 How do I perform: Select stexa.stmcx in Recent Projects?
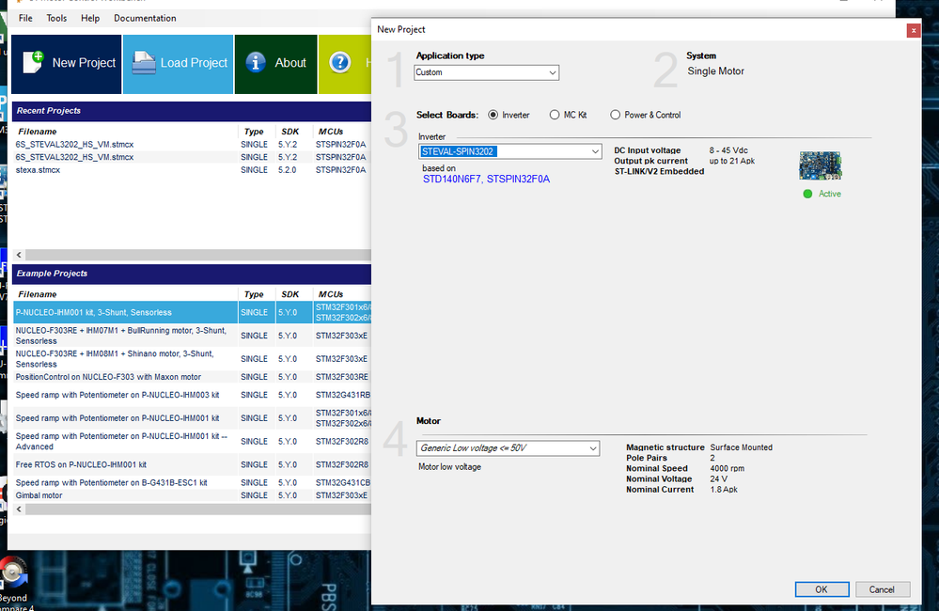[38, 170]
